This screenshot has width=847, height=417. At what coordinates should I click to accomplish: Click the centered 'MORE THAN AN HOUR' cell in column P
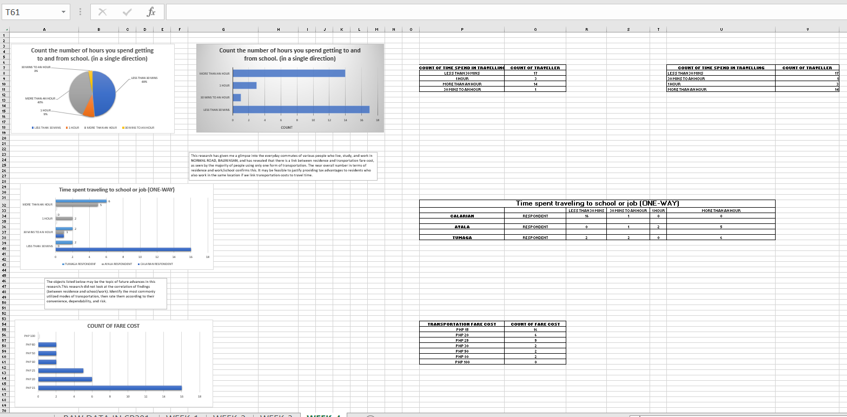pyautogui.click(x=462, y=84)
